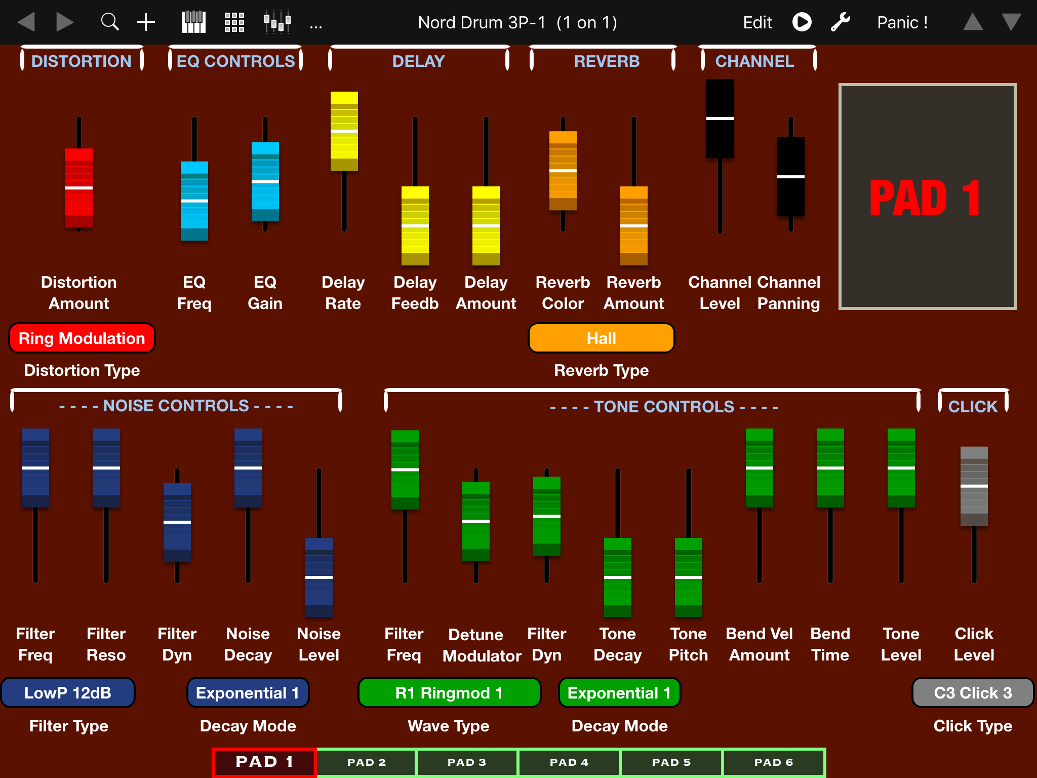Add a new item with plus icon
Screen dimensions: 1037x778
(x=146, y=22)
